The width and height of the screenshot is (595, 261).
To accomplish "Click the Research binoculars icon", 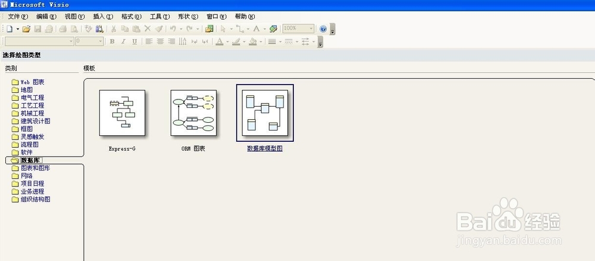I will pyautogui.click(x=99, y=29).
